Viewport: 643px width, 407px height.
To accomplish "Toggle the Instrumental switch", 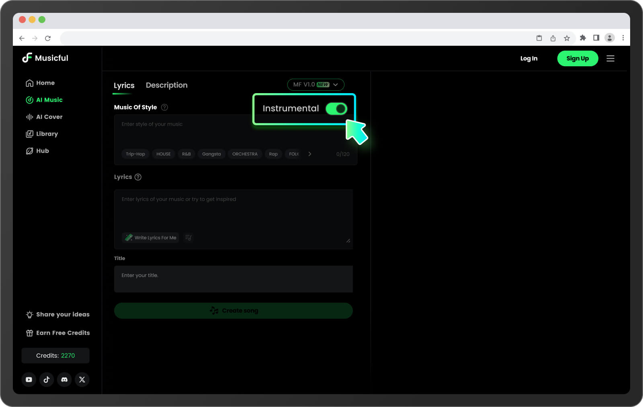I will [336, 109].
